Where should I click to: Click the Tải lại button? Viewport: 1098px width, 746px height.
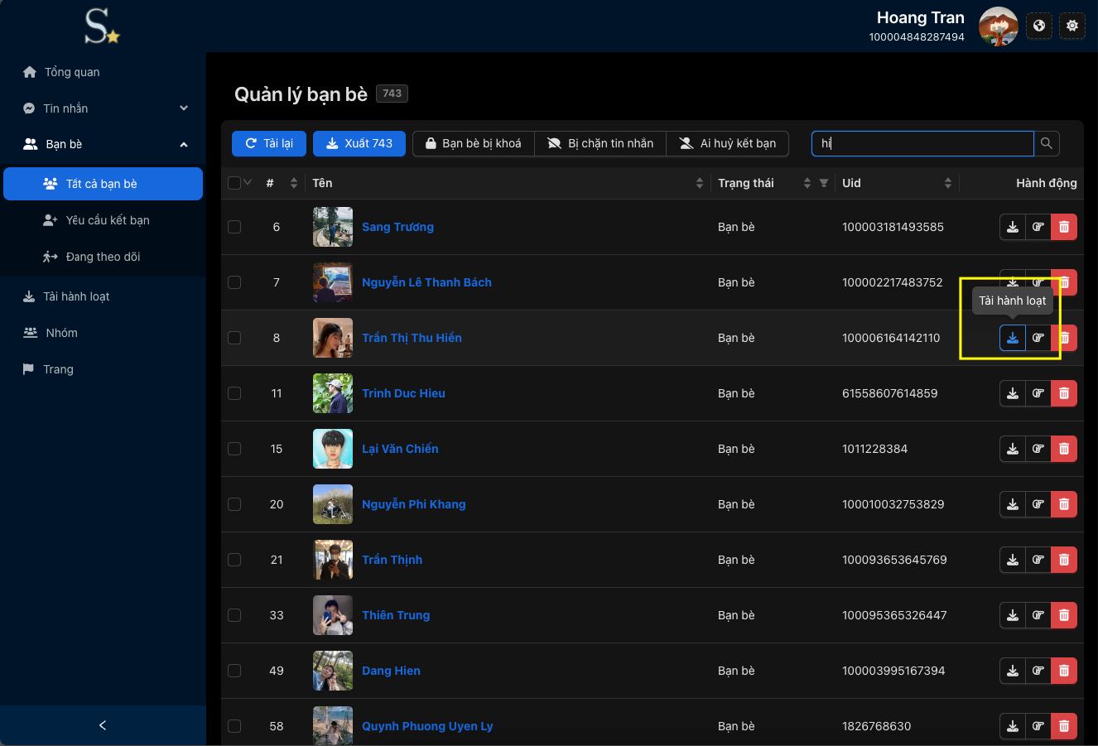pyautogui.click(x=269, y=143)
